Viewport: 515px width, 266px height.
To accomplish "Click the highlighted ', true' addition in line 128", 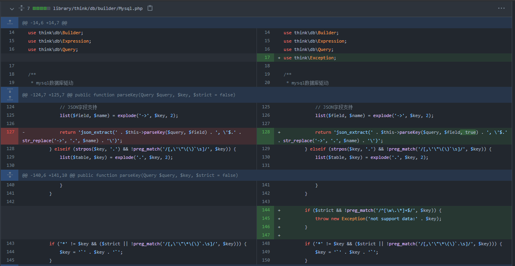I will tap(468, 132).
